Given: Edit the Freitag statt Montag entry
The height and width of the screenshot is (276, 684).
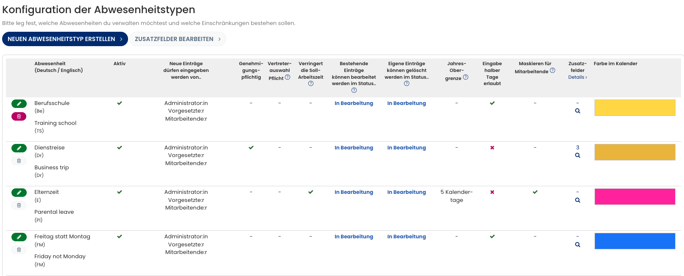Looking at the screenshot, I should coord(19,237).
